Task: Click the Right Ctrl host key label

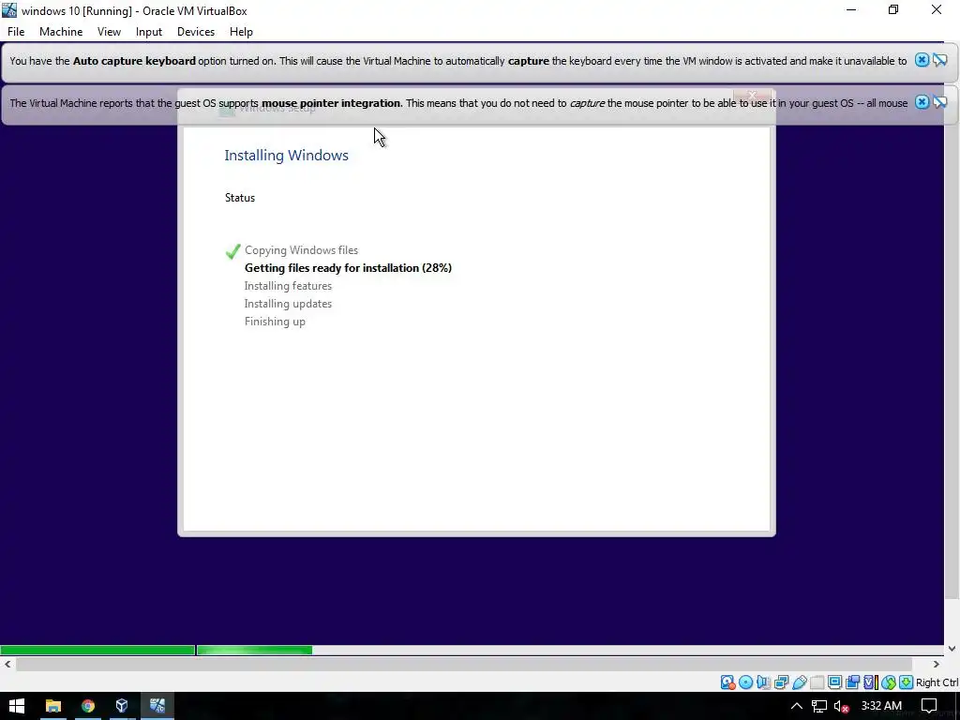Action: [937, 682]
